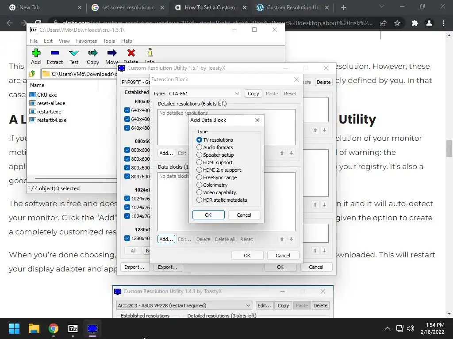Click the 7-Zip Extract toolbar icon
453x339 pixels.
[x=54, y=56]
